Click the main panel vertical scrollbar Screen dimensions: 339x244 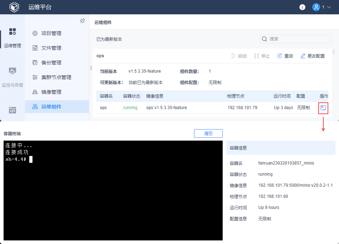coord(334,52)
